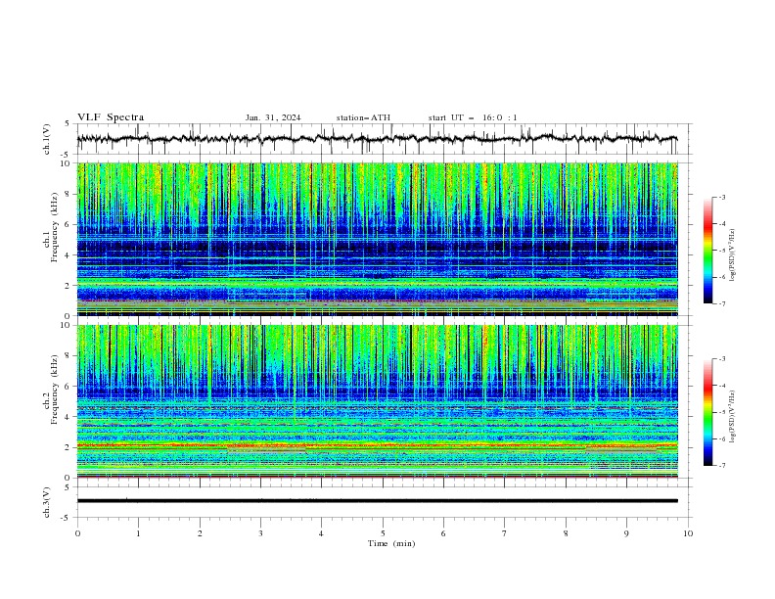Viewport: 775px width, 599px height.
Task: Click the ch.3(V) axis label
Action: (47, 502)
